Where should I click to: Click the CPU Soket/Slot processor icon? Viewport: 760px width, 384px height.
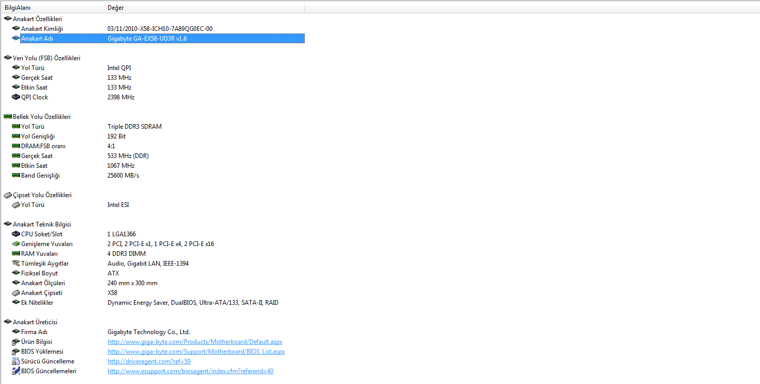click(15, 234)
